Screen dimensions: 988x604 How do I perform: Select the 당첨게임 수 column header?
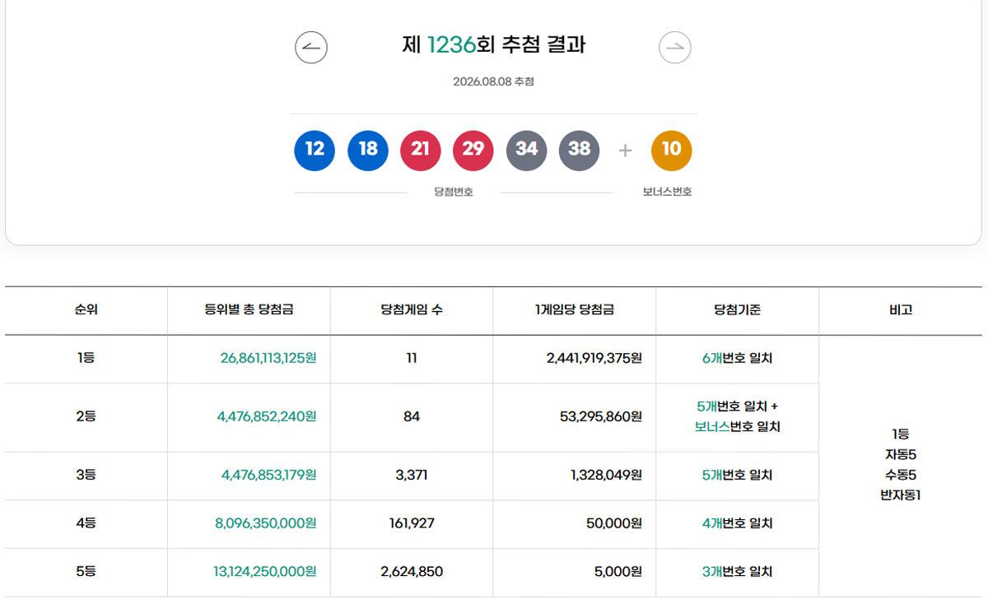(412, 310)
